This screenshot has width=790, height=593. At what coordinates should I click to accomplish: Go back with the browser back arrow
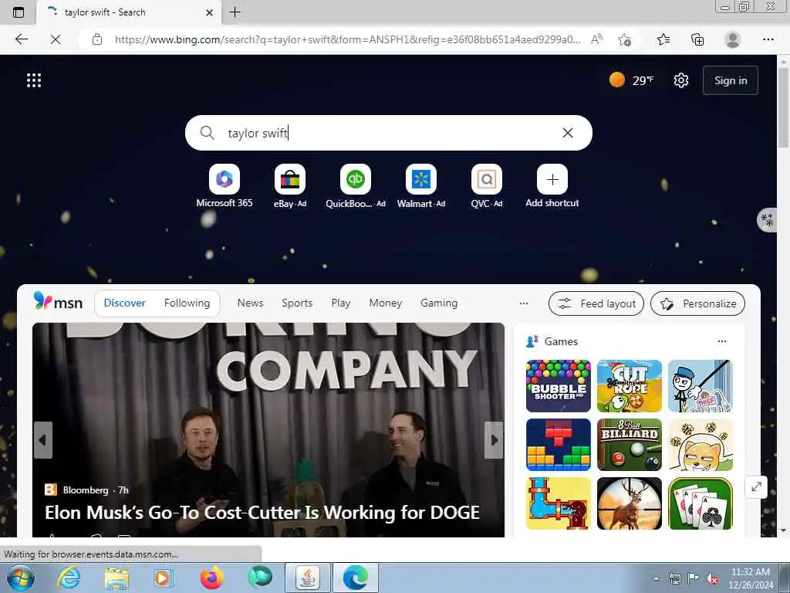click(21, 39)
